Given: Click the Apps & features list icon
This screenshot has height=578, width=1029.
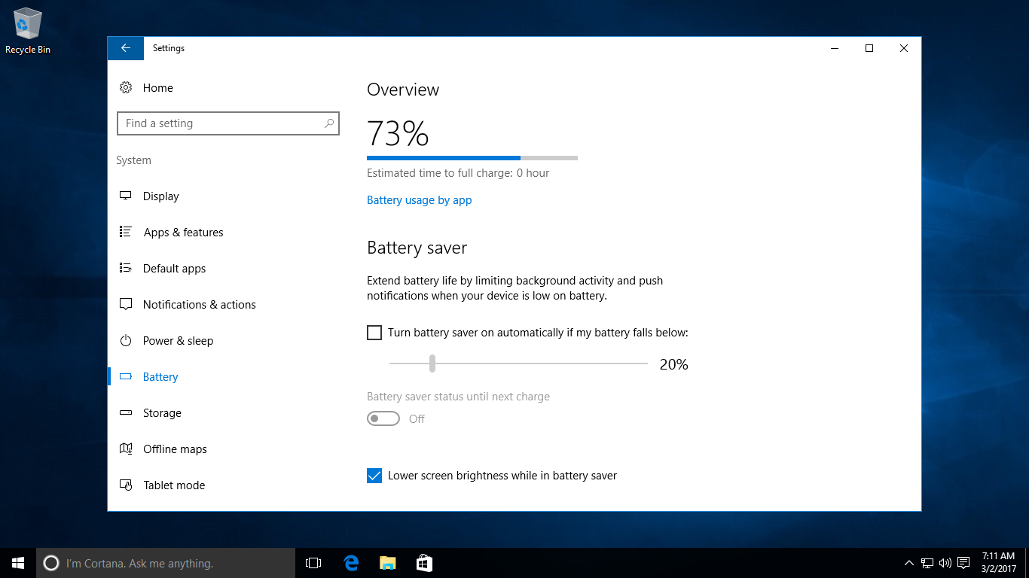Looking at the screenshot, I should coord(126,233).
